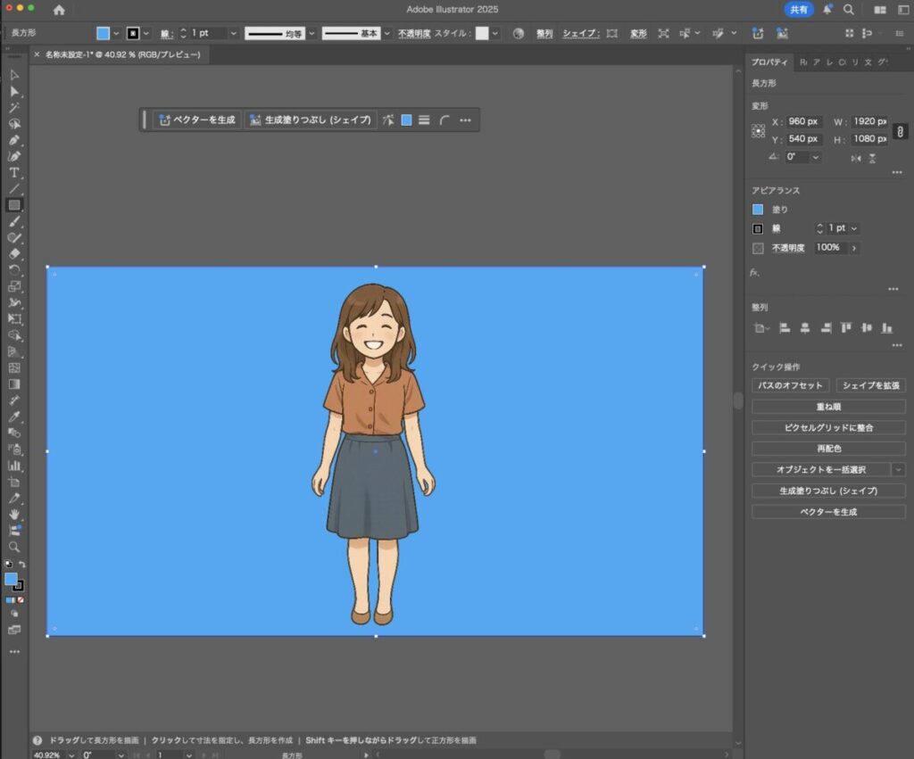
Task: Align selection to vertical bottom
Action: tap(886, 328)
